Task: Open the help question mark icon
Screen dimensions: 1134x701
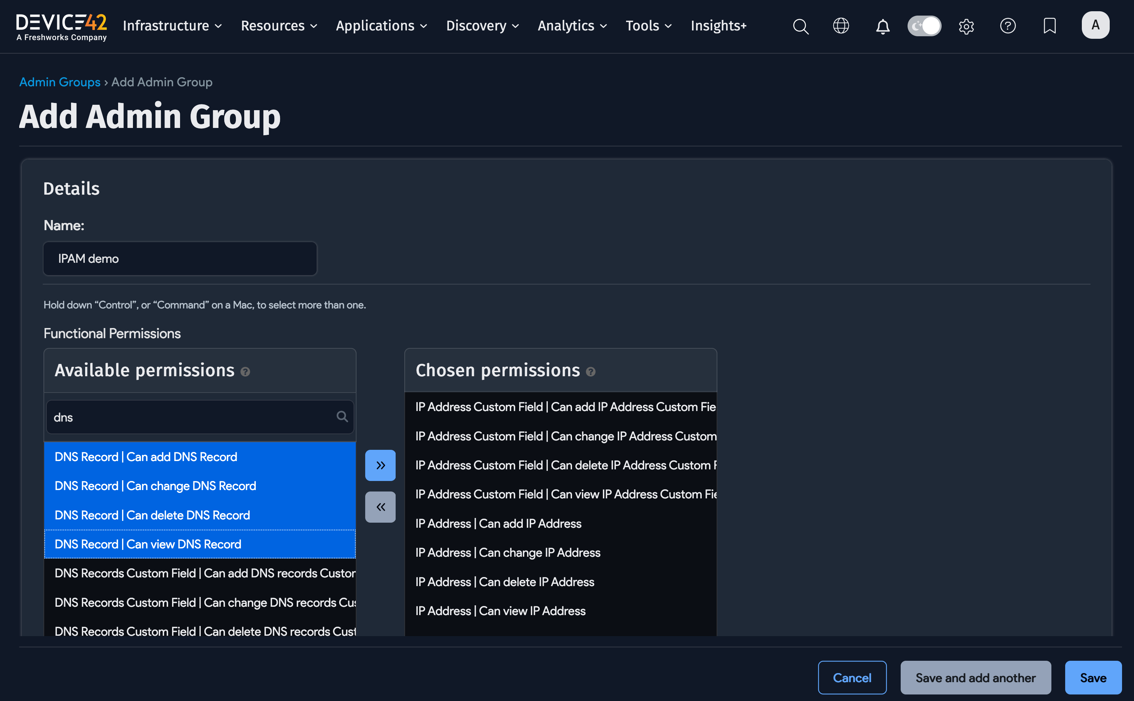Action: click(x=1008, y=26)
